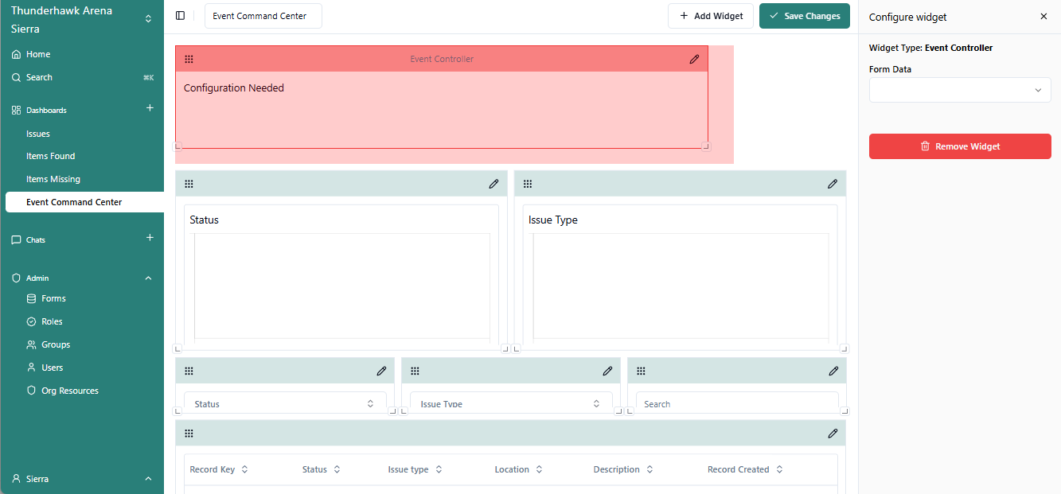Click the pencil edit icon on Event Controller widget
Screen dimensions: 1061x494
coord(694,59)
